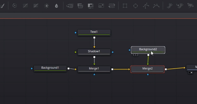Select the Paint brush tool

2,6
